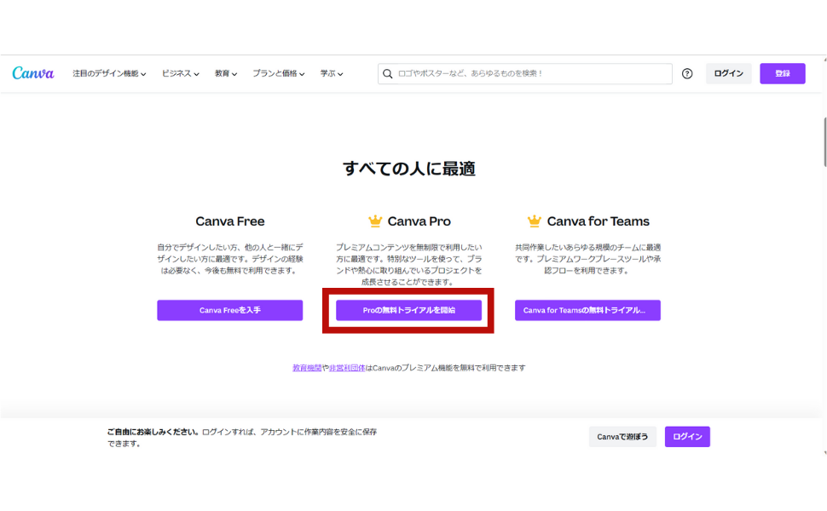Click the すべての人に最適 headline
The height and width of the screenshot is (511, 827).
(408, 169)
